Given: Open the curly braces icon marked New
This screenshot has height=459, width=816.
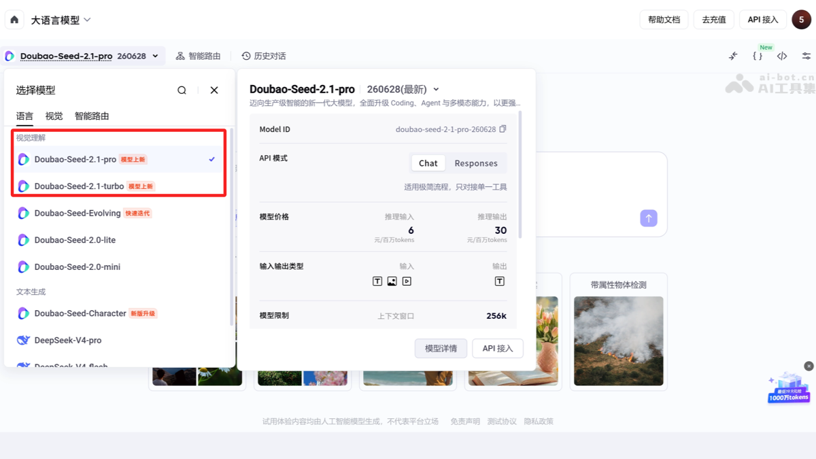Looking at the screenshot, I should [x=758, y=56].
